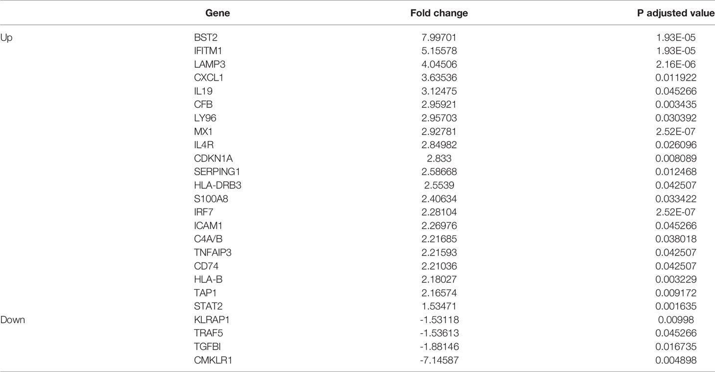The width and height of the screenshot is (715, 372).
Task: Click P value 2.16E-06
Action: pos(677,64)
